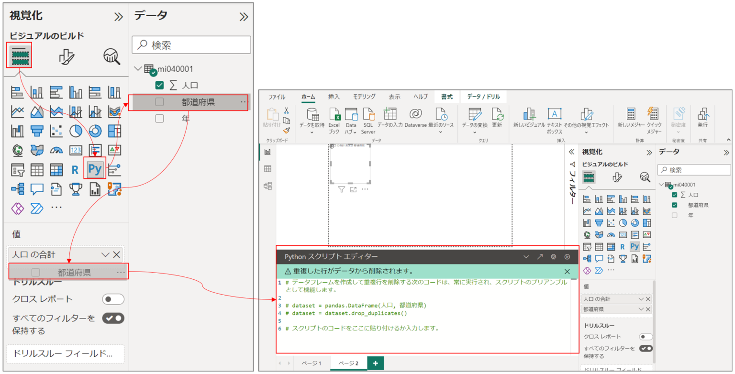
Task: Switch to the モデリング ribbon tab
Action: (364, 96)
